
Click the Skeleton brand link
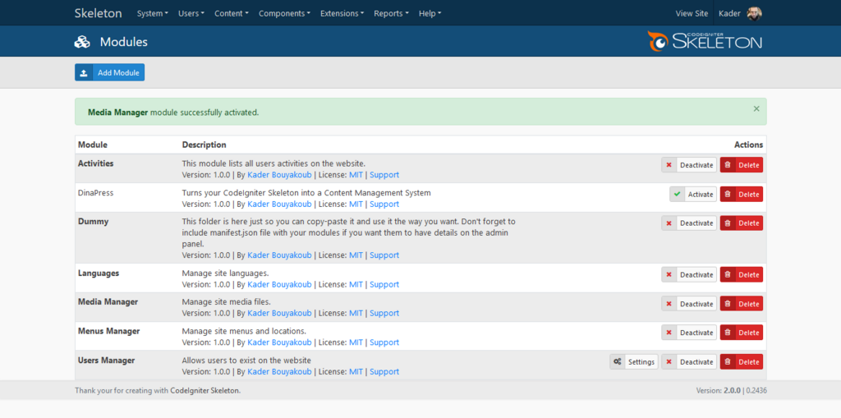(99, 13)
